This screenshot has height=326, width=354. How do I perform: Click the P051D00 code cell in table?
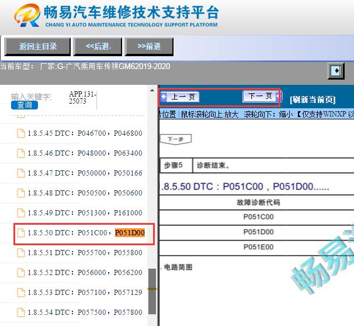(x=258, y=232)
